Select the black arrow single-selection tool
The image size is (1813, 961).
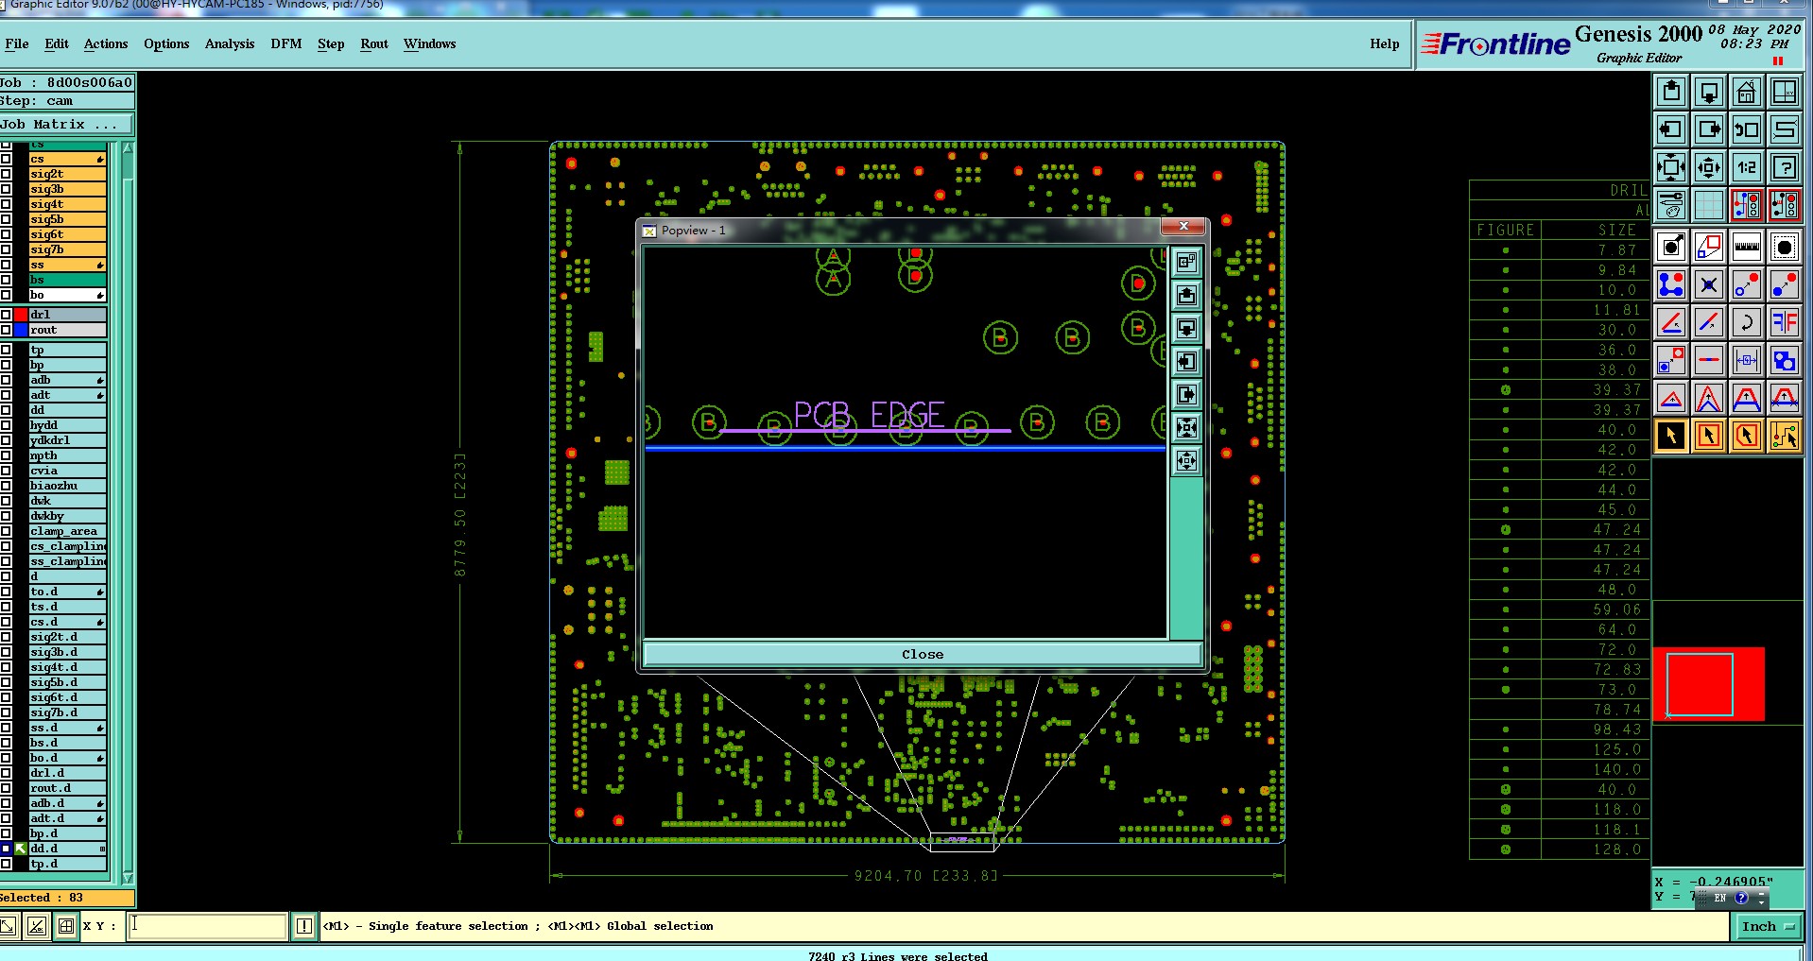click(x=1671, y=436)
